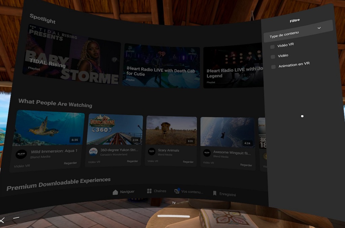
Task: Click Regarder for Awesome Wingsuit video
Action: [x=246, y=165]
